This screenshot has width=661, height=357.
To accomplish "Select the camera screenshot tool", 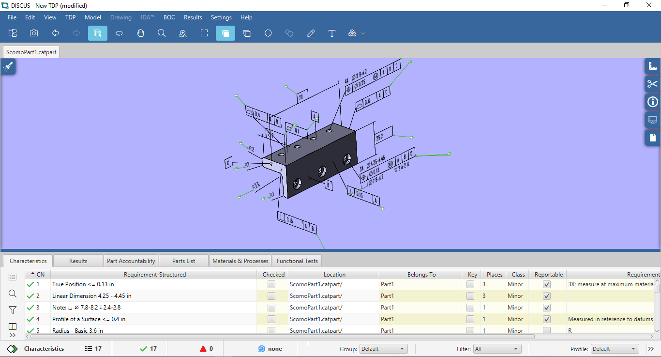I will click(x=33, y=33).
